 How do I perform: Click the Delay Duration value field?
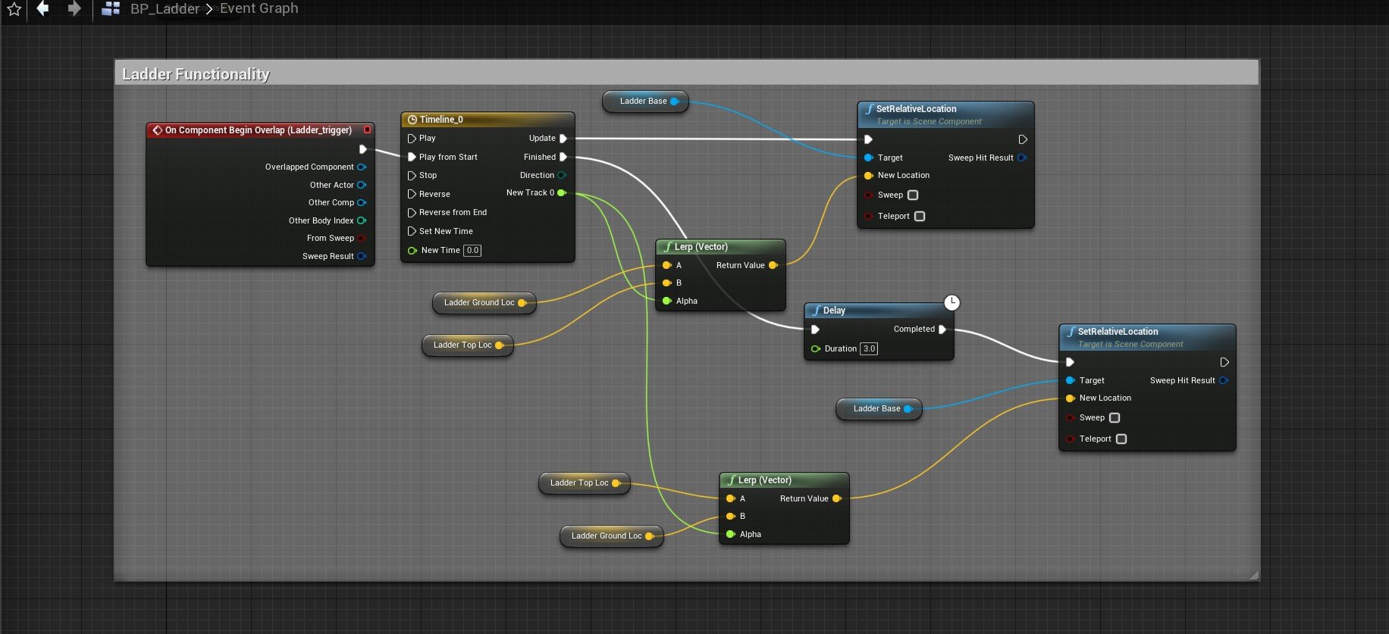click(x=869, y=348)
